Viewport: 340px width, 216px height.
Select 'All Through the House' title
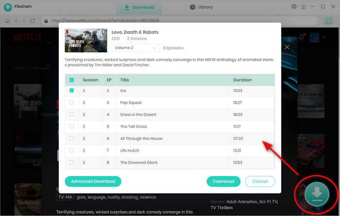pyautogui.click(x=141, y=139)
